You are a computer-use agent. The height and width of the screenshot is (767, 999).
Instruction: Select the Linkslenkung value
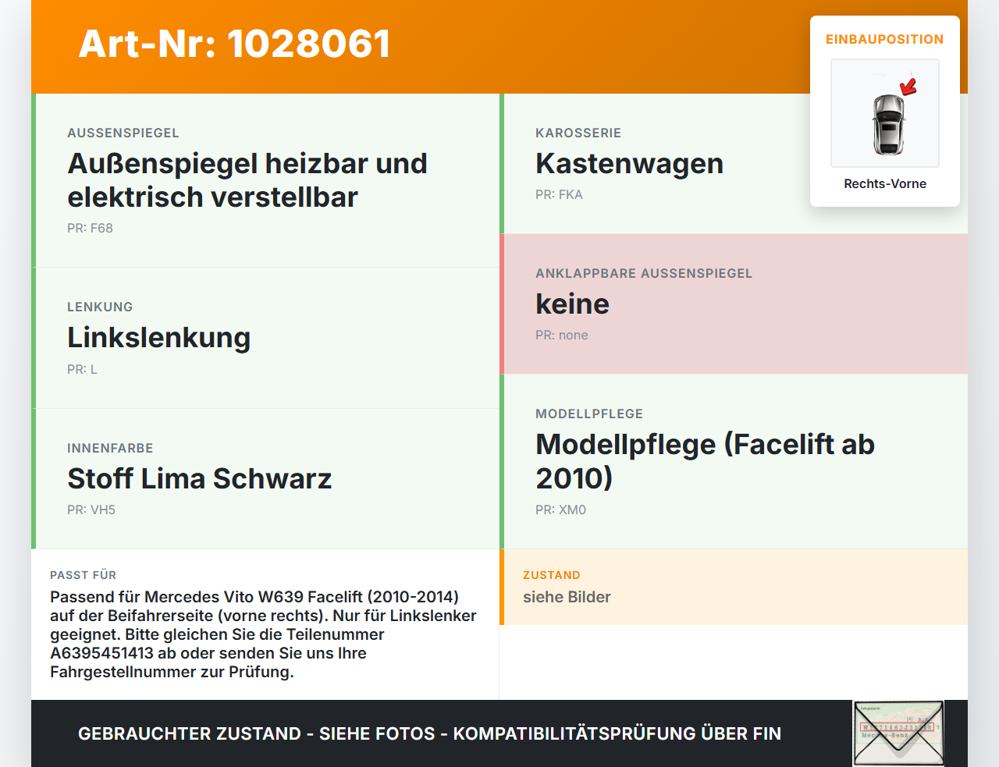click(159, 338)
